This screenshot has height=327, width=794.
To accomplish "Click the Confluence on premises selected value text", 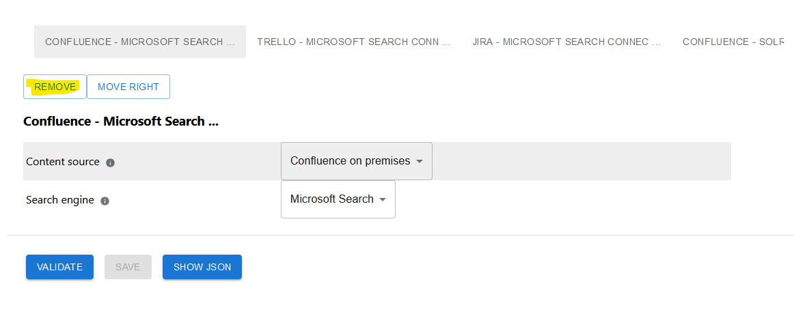I will click(x=350, y=161).
